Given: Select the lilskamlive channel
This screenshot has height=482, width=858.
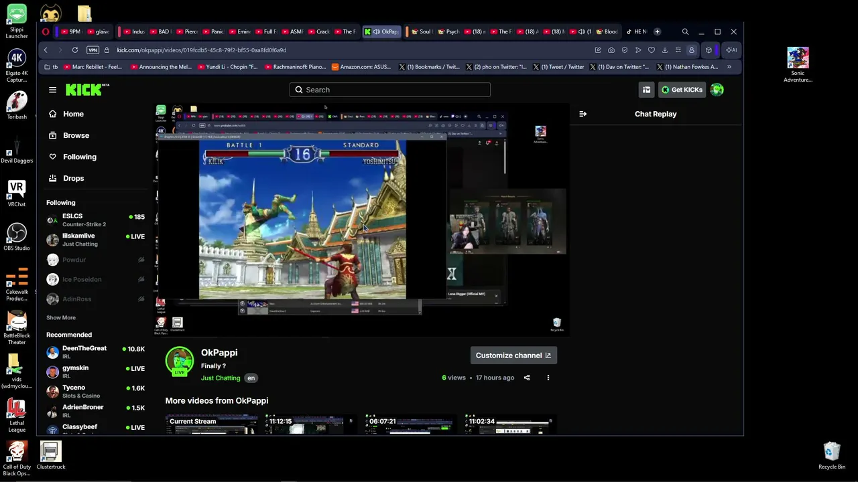Looking at the screenshot, I should click(x=95, y=240).
